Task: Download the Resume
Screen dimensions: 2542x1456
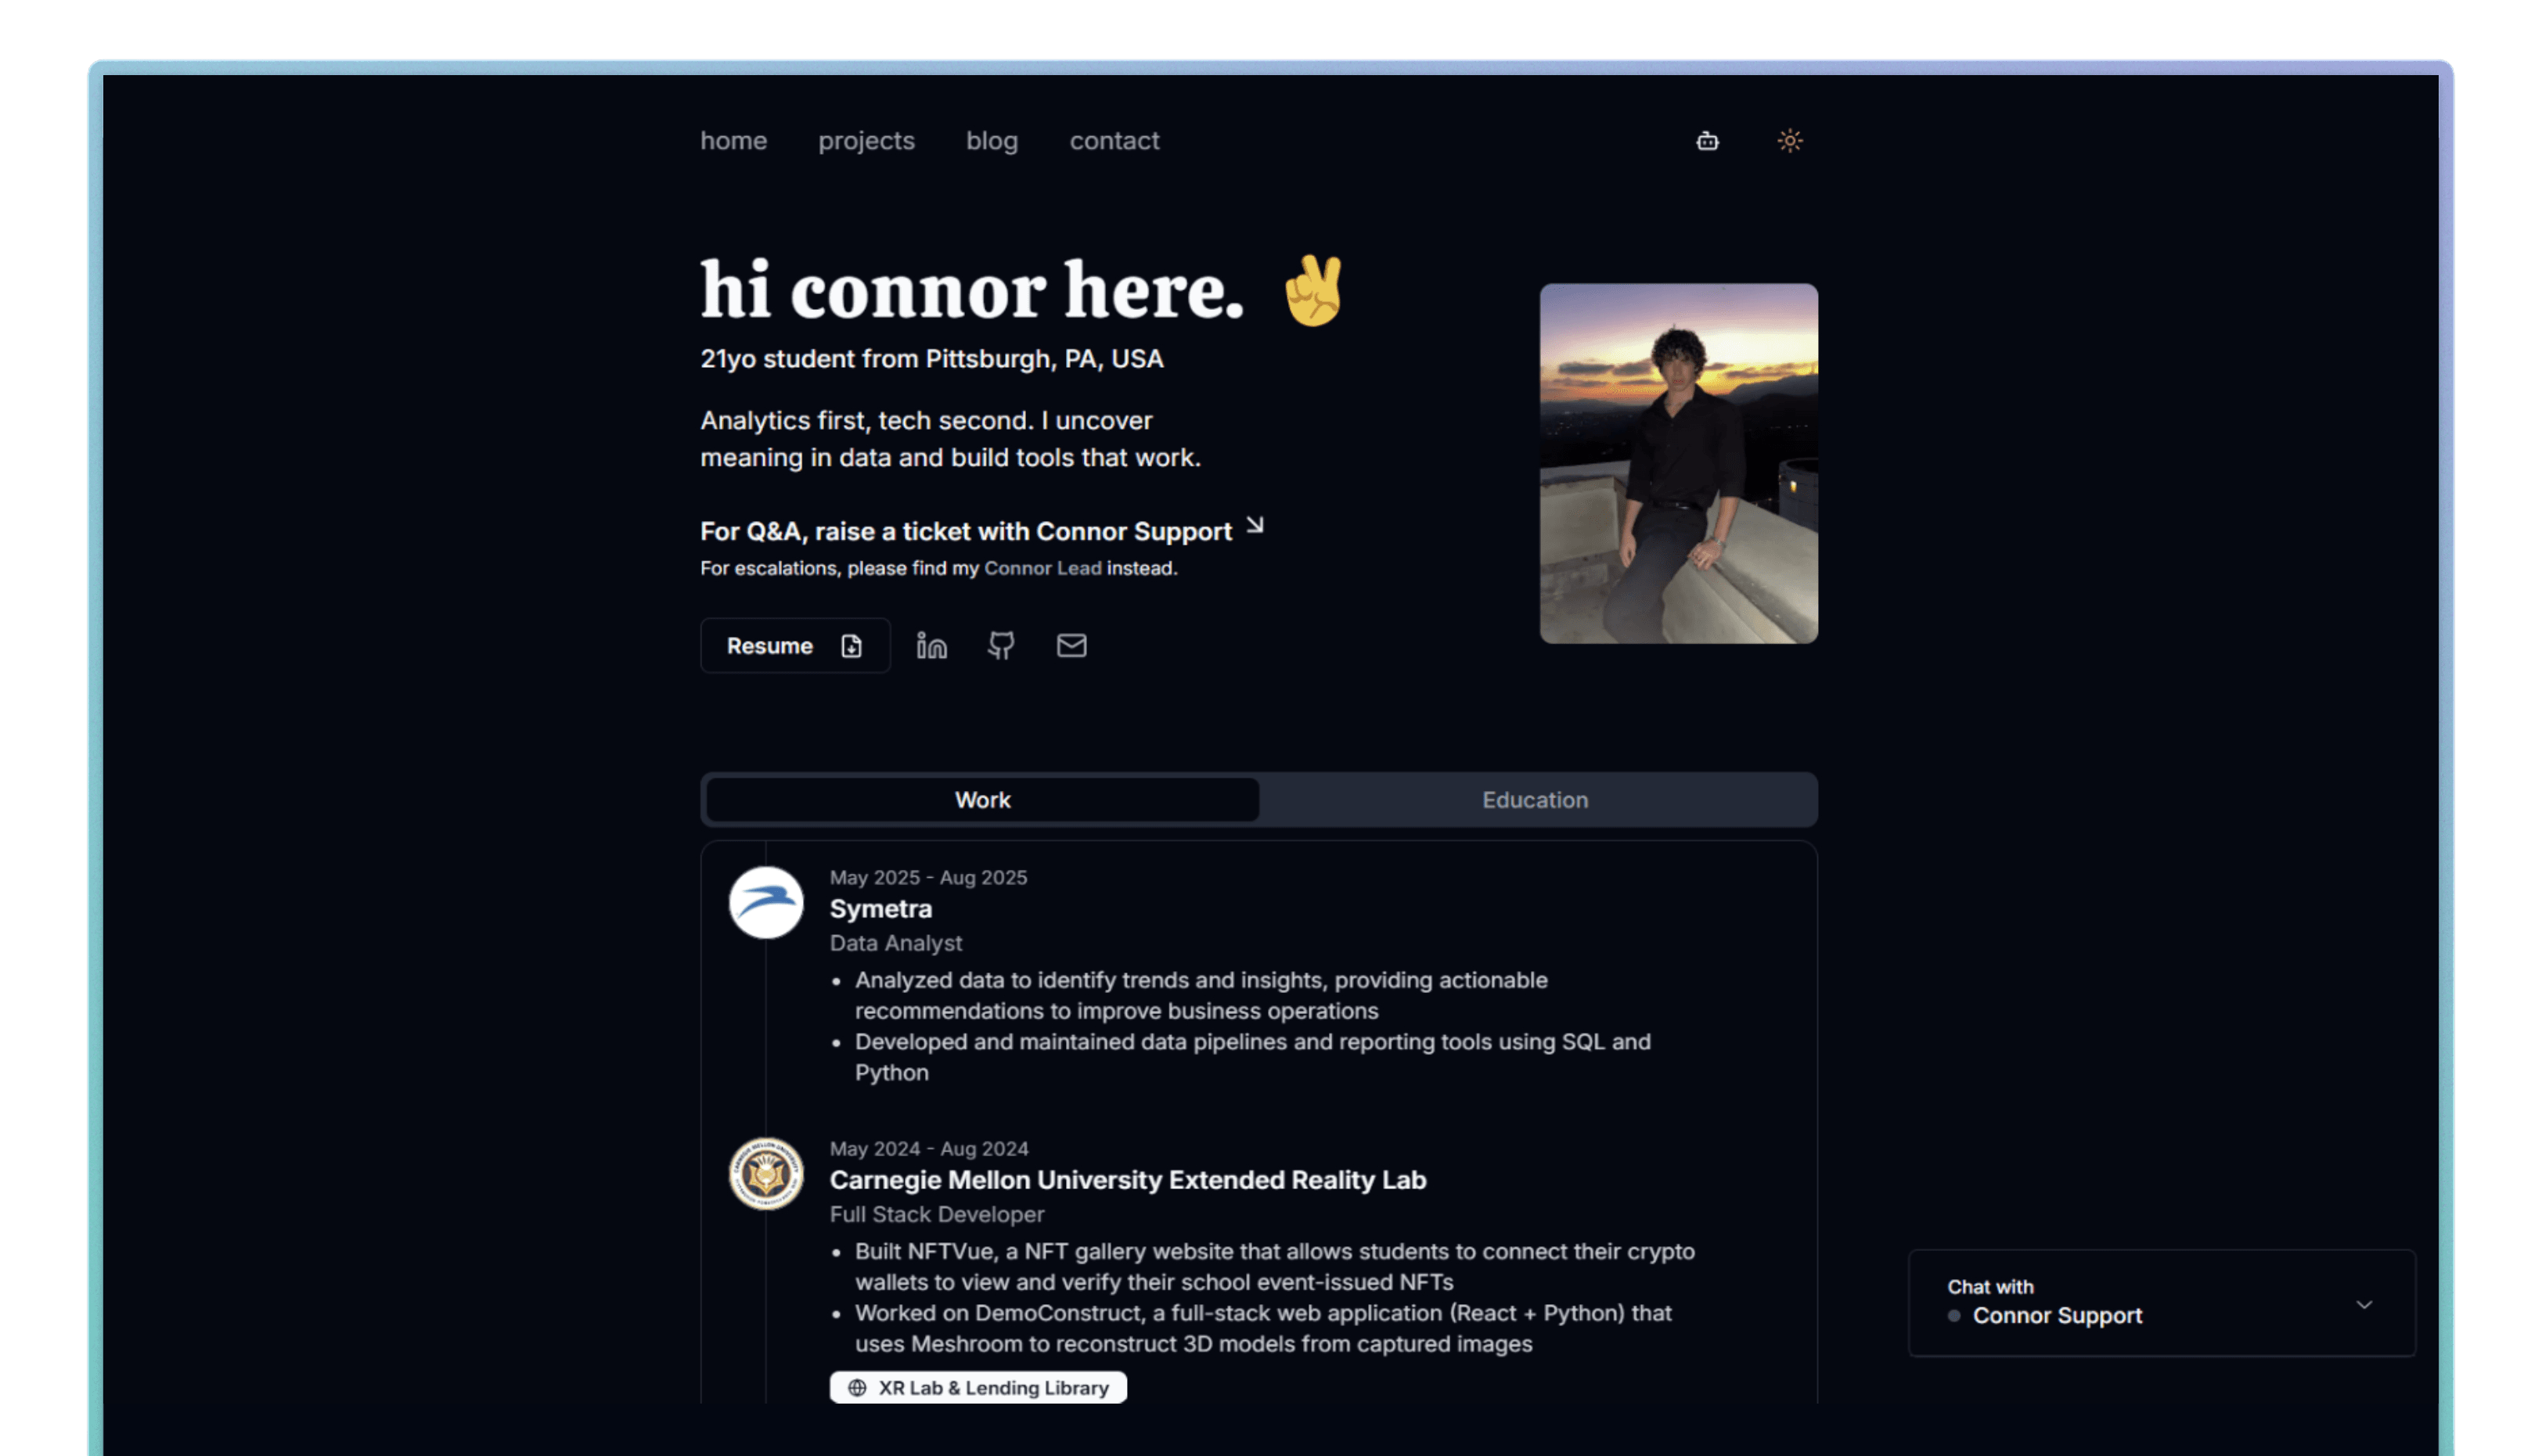Action: (x=795, y=646)
